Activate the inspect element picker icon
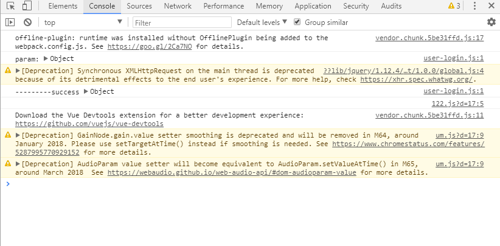500x246 pixels. pos(10,6)
